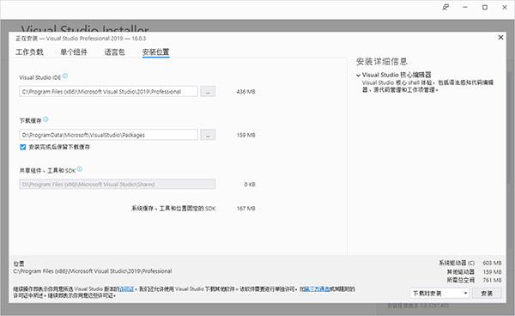Toggle 安装完成后保留下载缓存 checkbox
This screenshot has width=515, height=316.
22,147
